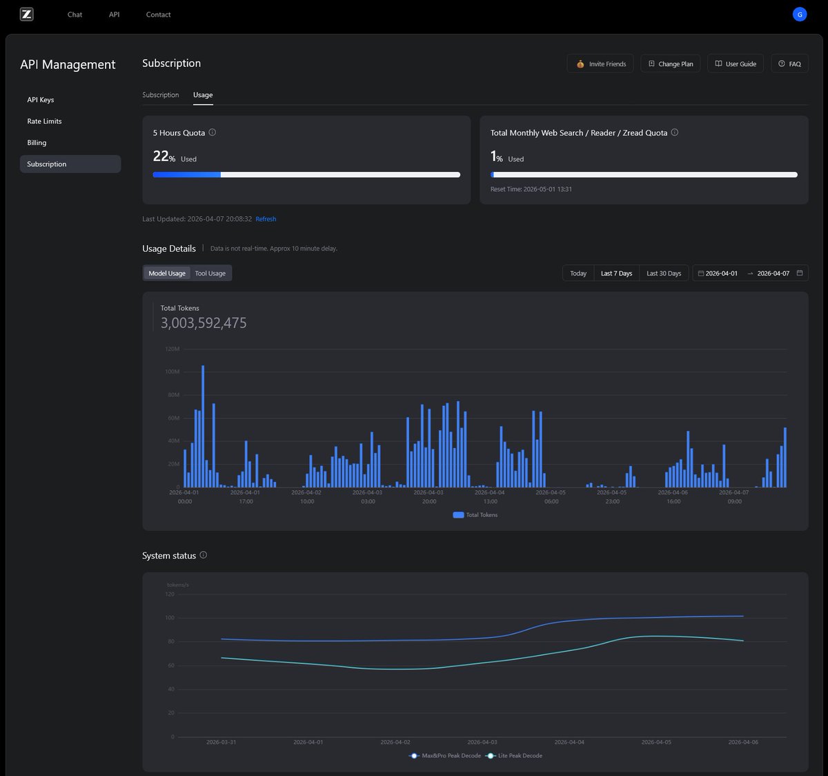
Task: Click the 22% Used value
Action: (175, 157)
